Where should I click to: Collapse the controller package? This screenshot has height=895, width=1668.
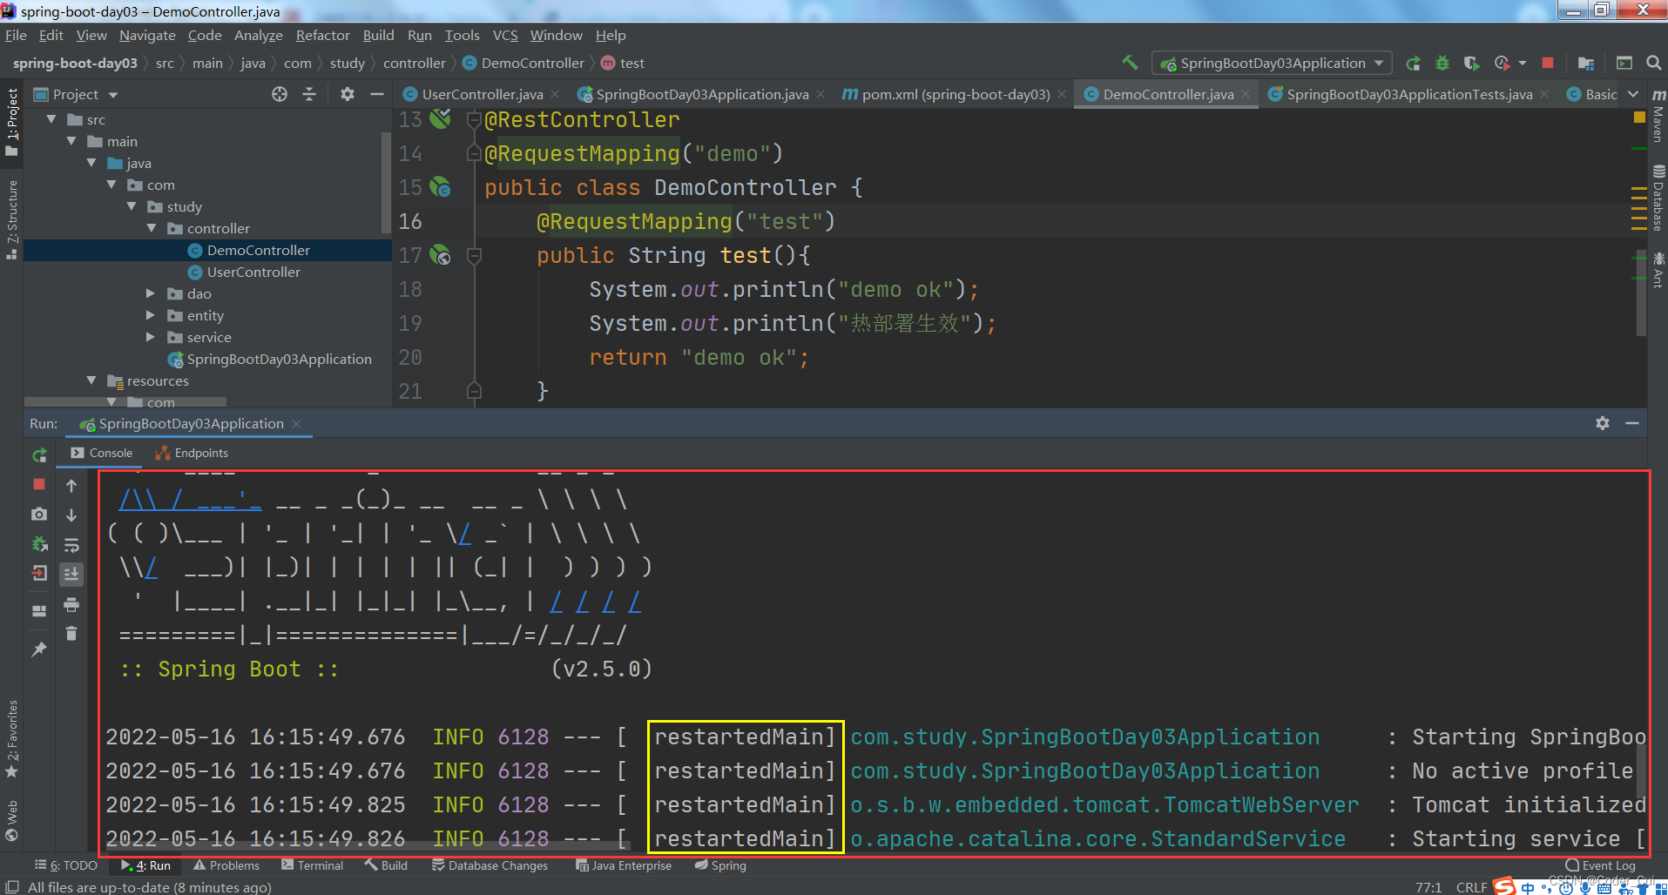pyautogui.click(x=152, y=228)
